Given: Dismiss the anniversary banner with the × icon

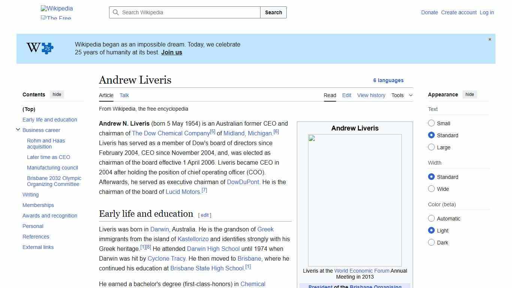Looking at the screenshot, I should (x=490, y=39).
